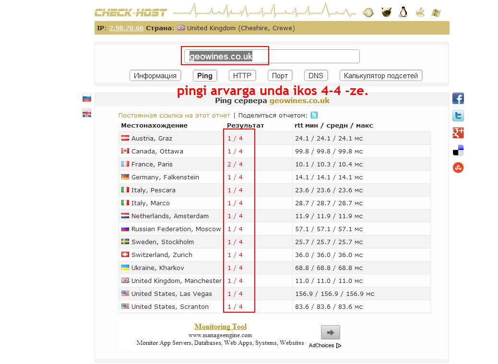Click the ad's gray arrow button
The height and width of the screenshot is (364, 498).
(330, 332)
